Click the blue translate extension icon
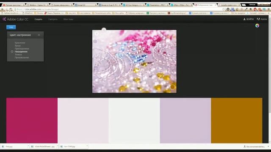Image resolution: width=271 pixels, height=152 pixels. pyautogui.click(x=232, y=9)
